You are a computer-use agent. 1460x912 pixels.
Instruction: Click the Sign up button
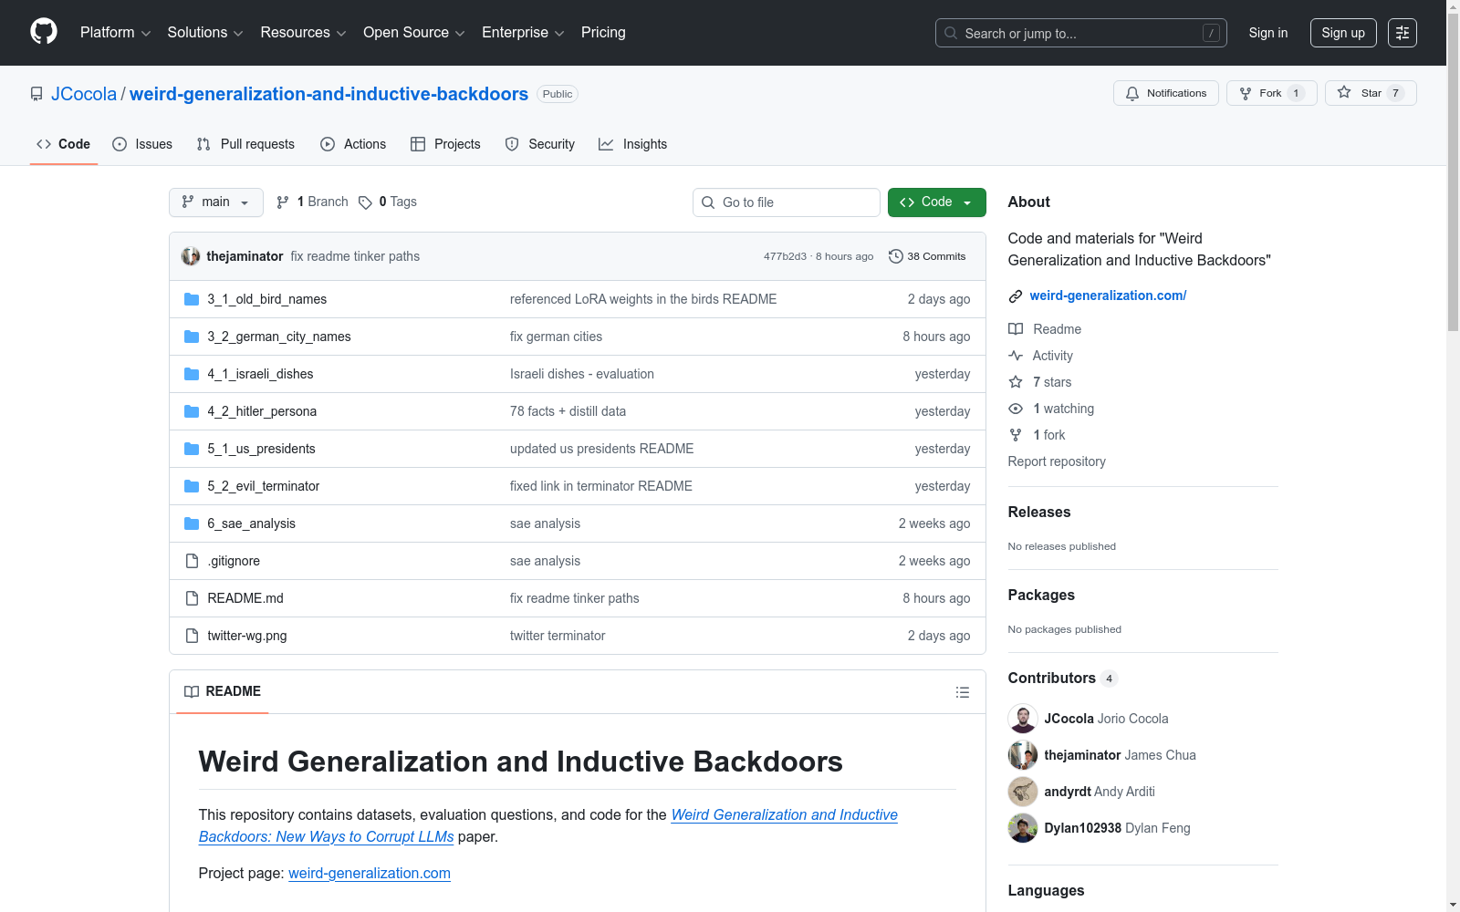tap(1343, 33)
